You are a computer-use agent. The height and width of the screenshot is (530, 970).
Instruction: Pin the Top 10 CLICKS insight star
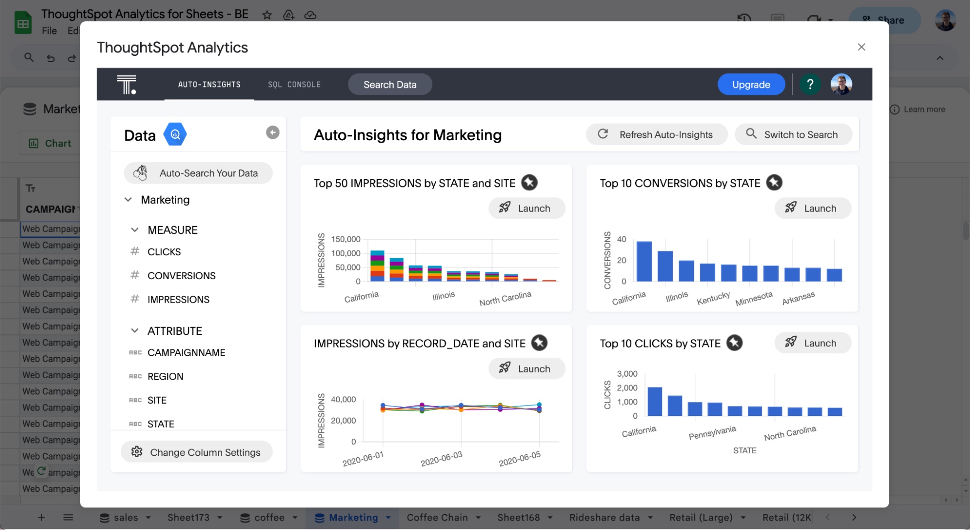point(734,343)
